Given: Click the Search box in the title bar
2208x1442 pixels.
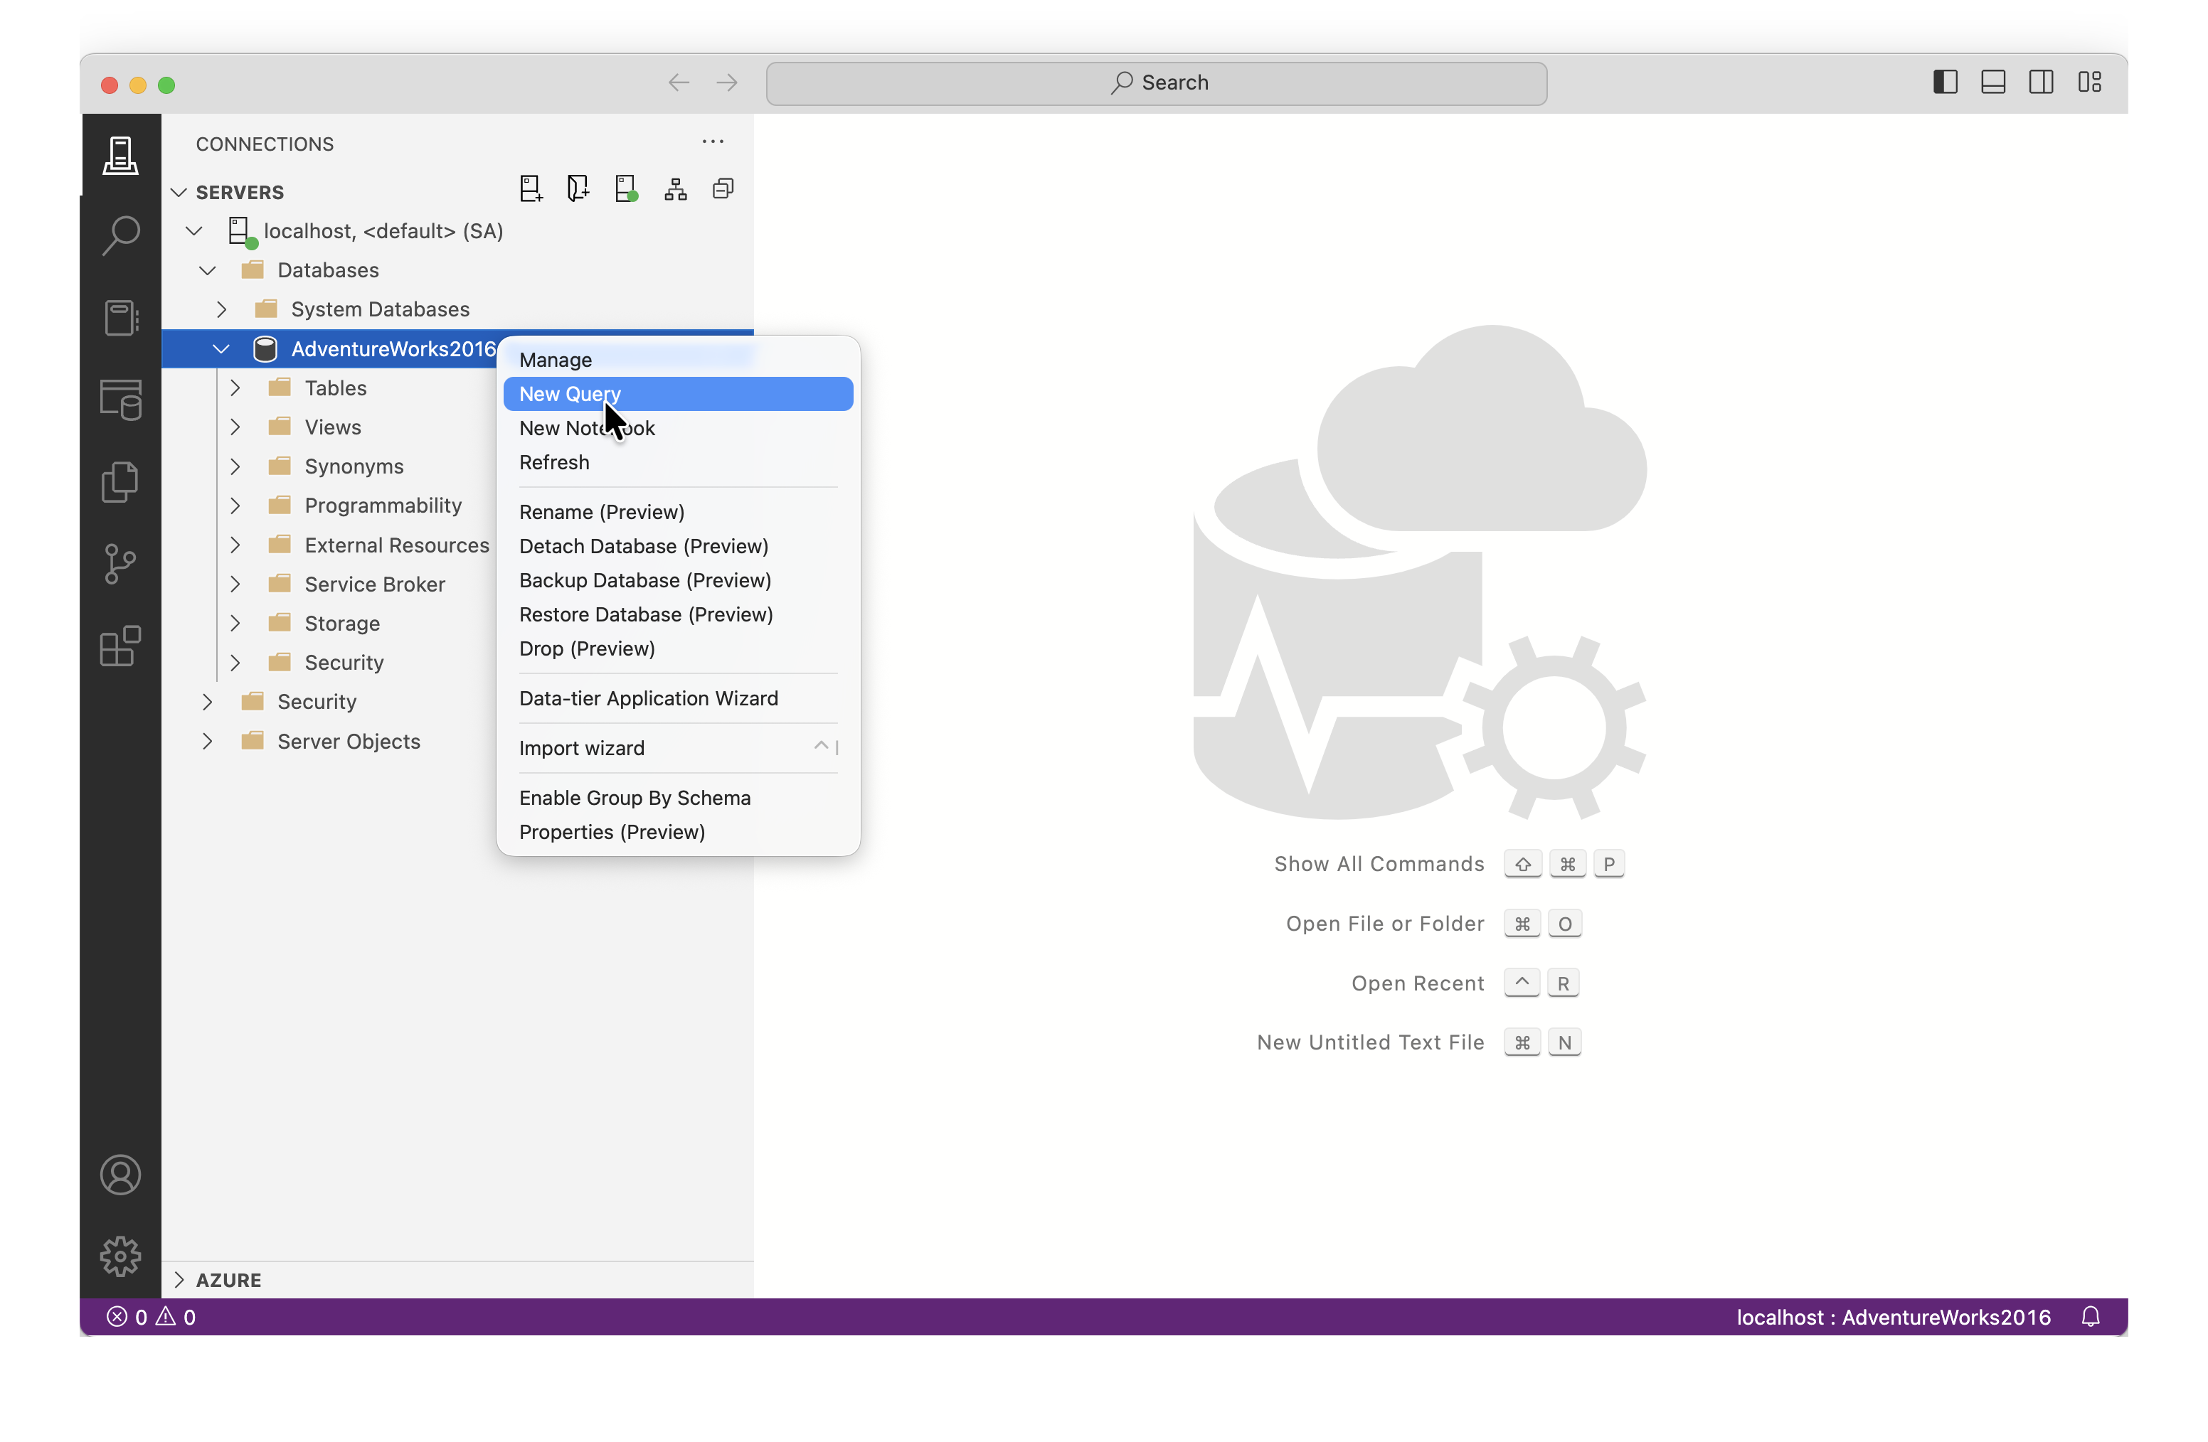Looking at the screenshot, I should point(1156,82).
